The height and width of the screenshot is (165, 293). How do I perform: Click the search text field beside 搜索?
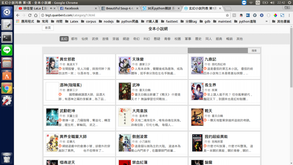pos(218,50)
